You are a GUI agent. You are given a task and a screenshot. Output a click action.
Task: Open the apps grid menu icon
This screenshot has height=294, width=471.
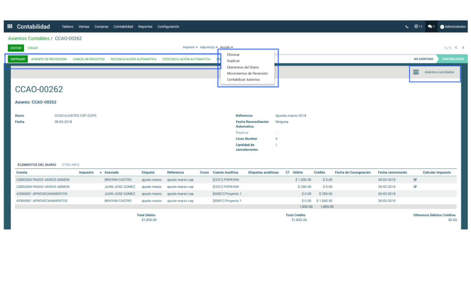pyautogui.click(x=10, y=26)
